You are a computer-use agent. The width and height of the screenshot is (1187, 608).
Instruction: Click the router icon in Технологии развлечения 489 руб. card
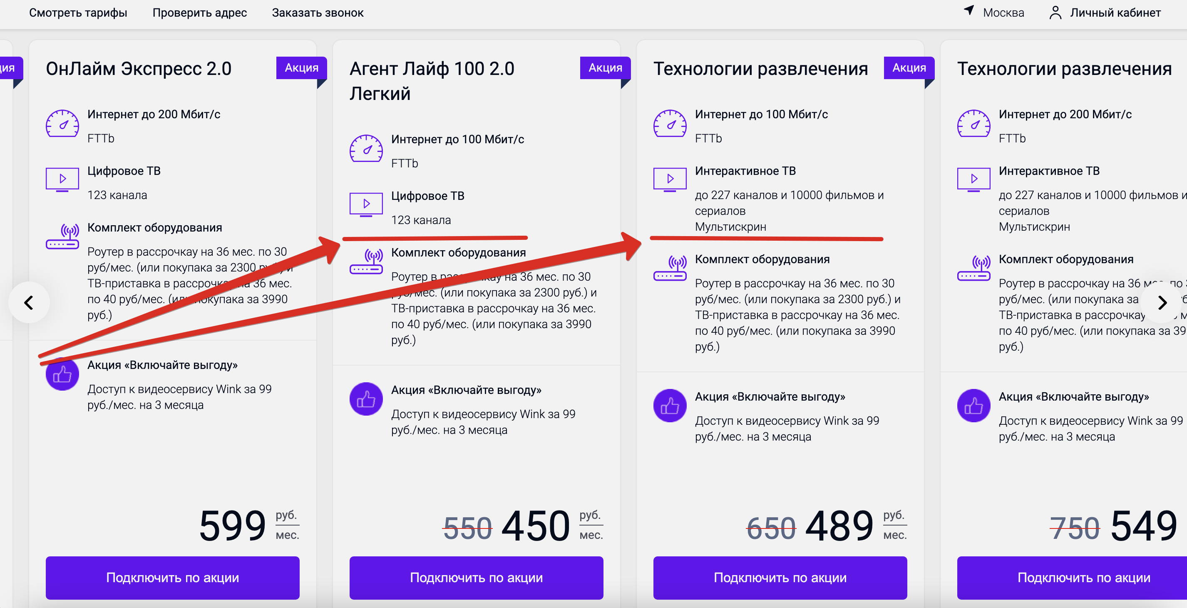[x=670, y=268]
